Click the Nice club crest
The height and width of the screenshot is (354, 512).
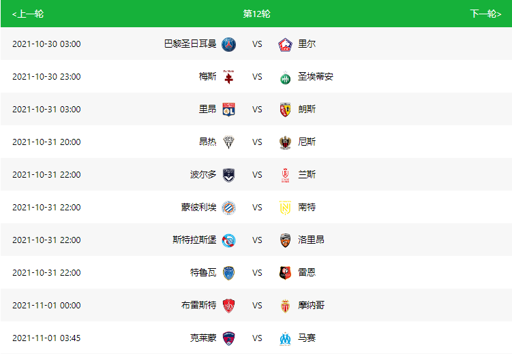point(285,142)
